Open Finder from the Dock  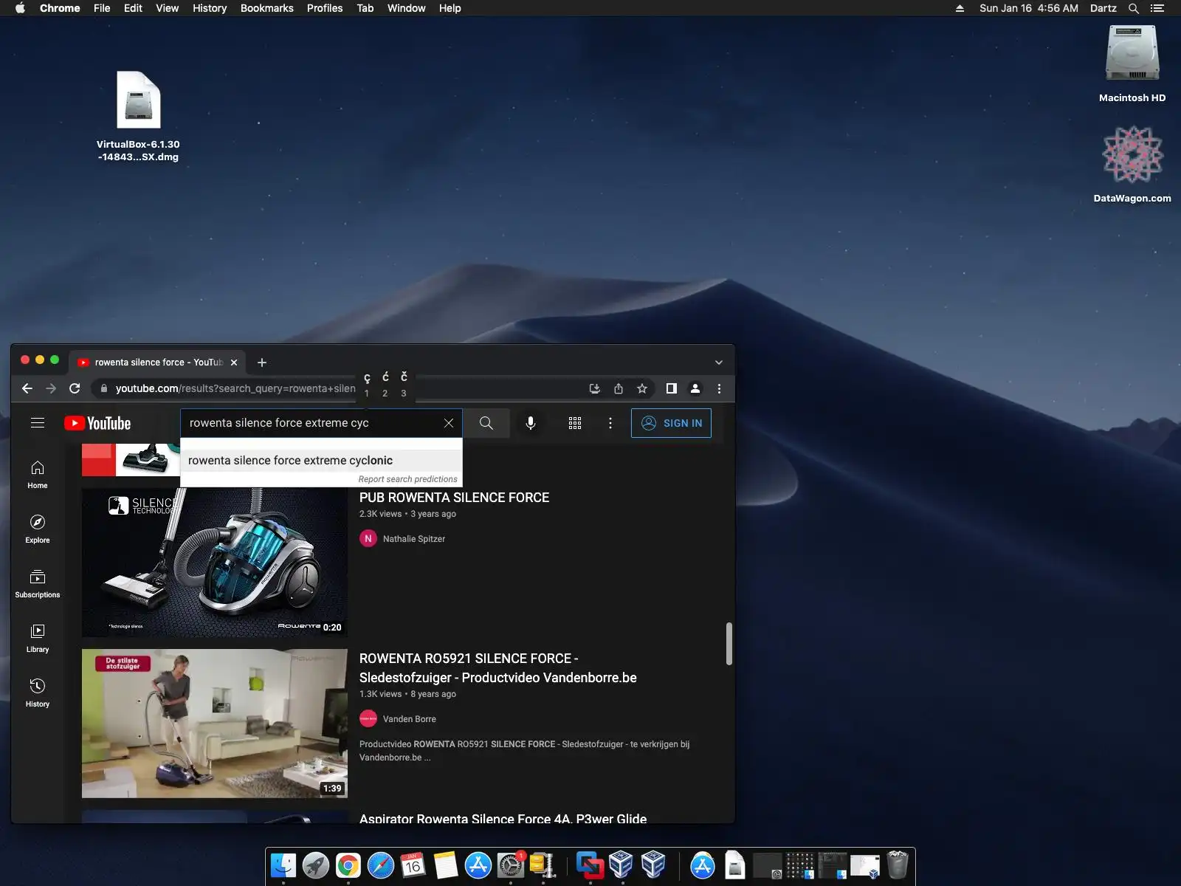[283, 865]
